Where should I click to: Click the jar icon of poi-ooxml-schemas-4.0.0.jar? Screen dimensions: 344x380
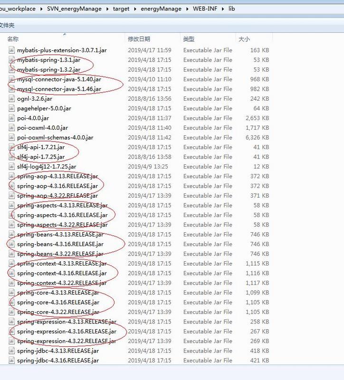point(11,137)
